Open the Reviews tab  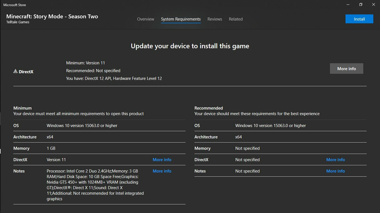click(x=215, y=19)
